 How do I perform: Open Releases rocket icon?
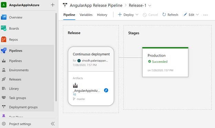click(4, 79)
